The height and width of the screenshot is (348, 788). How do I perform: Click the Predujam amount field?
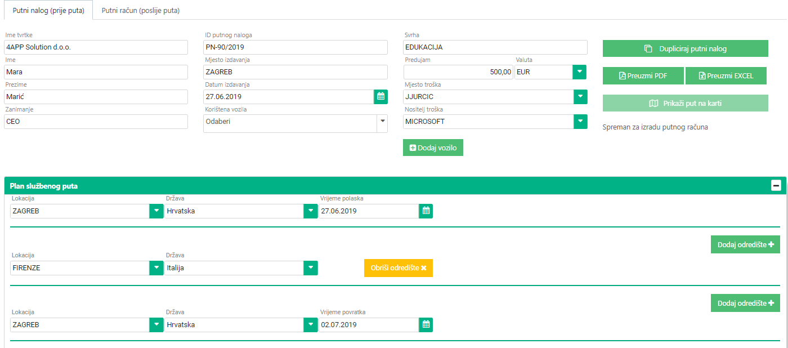[458, 72]
